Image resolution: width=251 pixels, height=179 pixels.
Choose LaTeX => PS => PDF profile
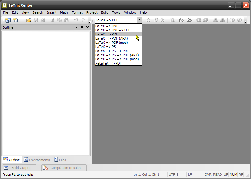click(x=118, y=51)
